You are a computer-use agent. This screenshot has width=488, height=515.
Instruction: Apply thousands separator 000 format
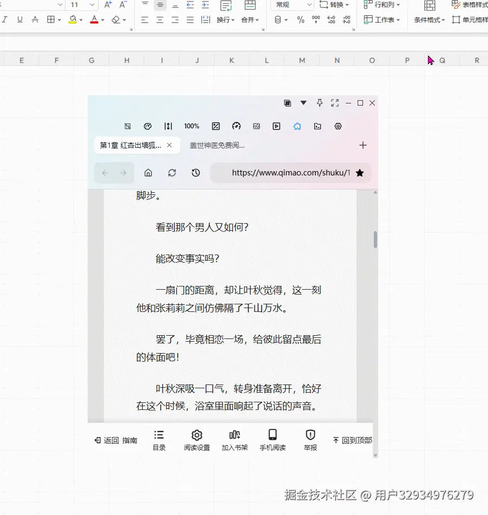point(316,19)
